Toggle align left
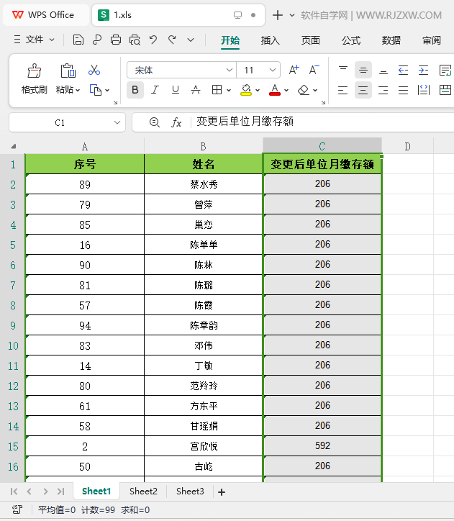The image size is (454, 521). coord(342,90)
